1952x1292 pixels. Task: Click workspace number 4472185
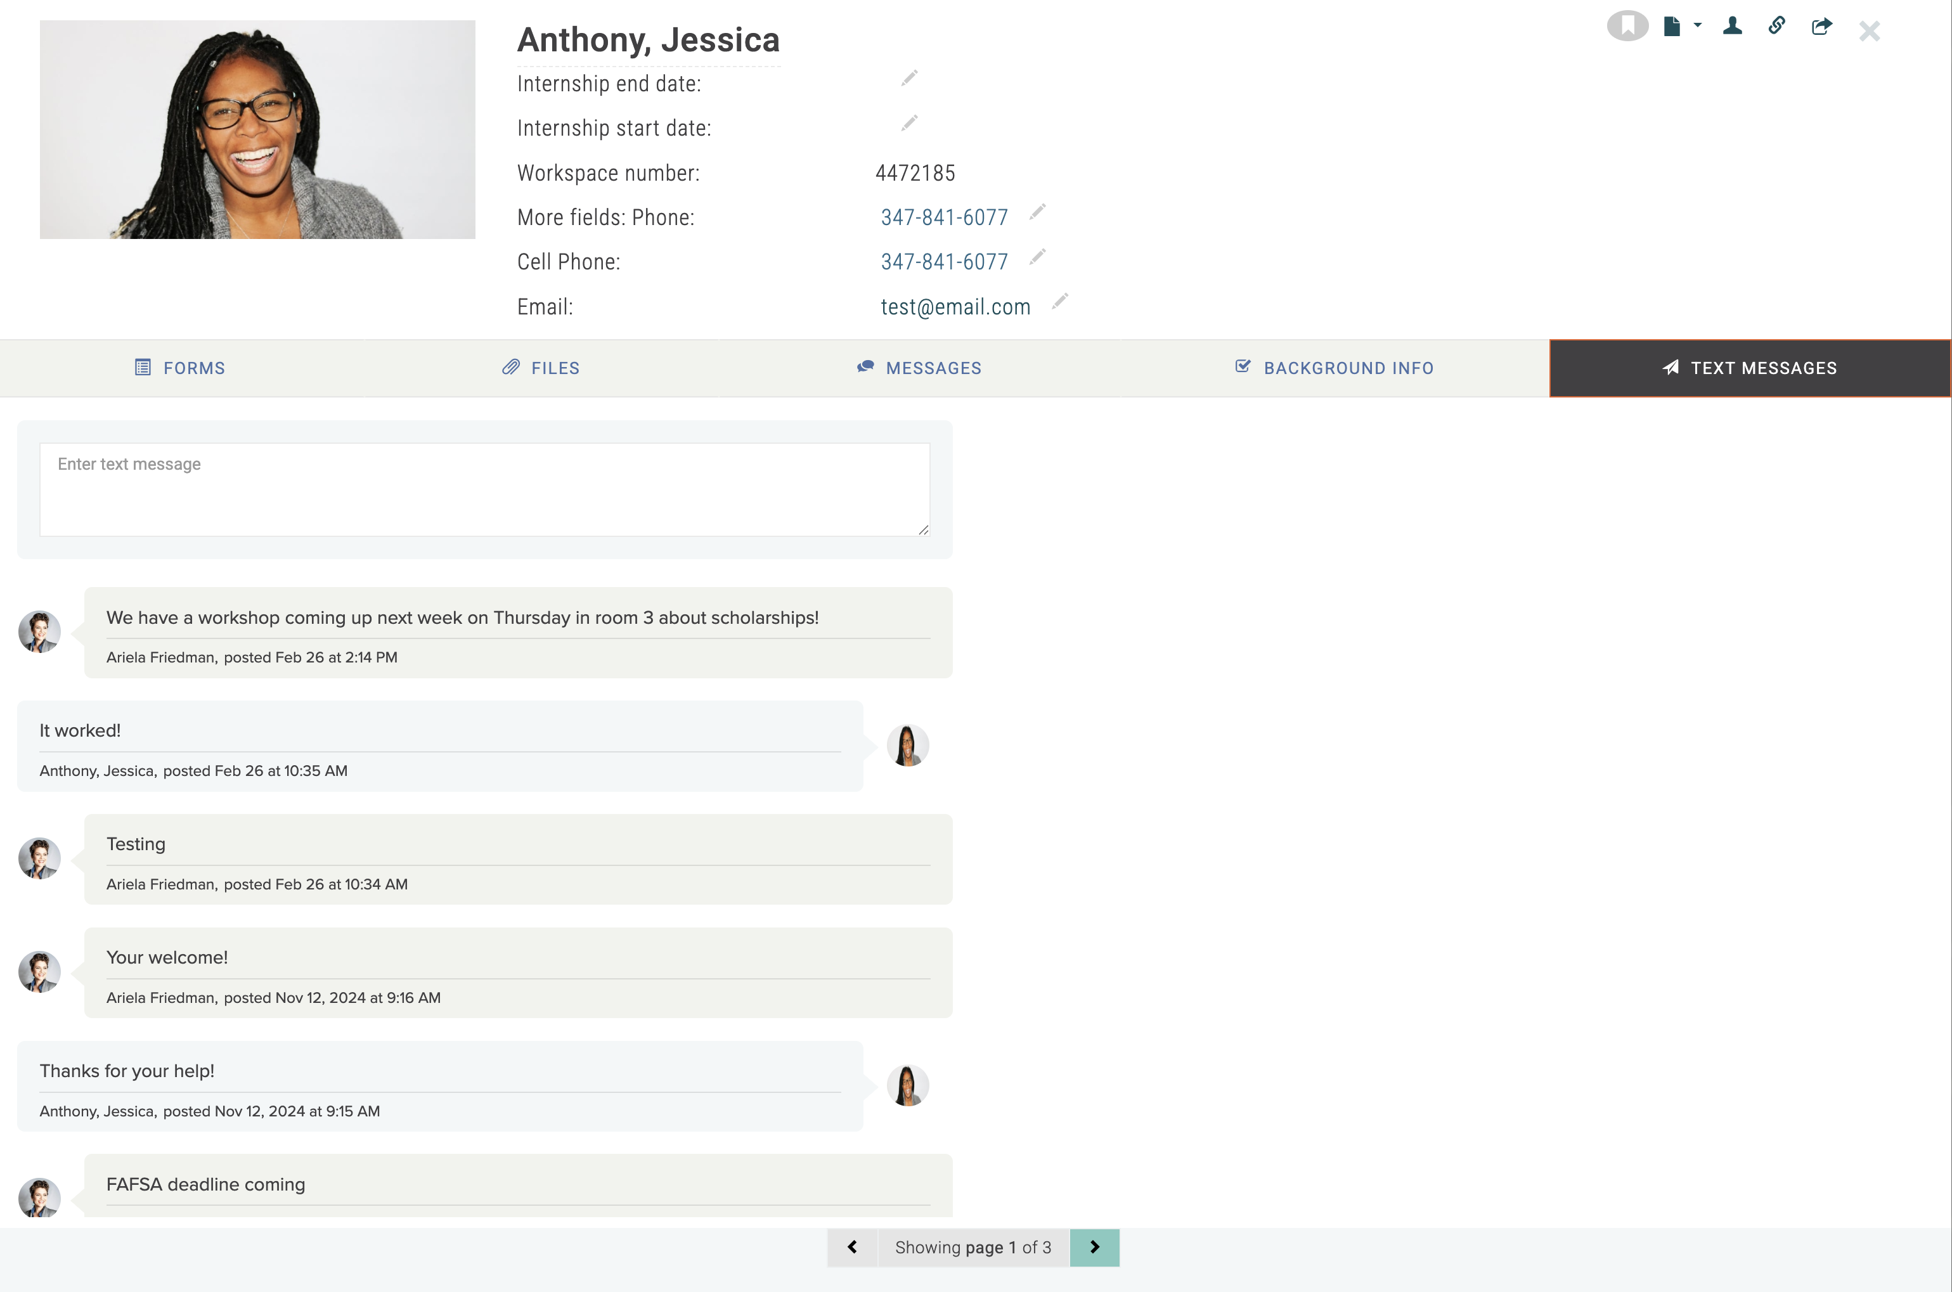[x=915, y=173]
